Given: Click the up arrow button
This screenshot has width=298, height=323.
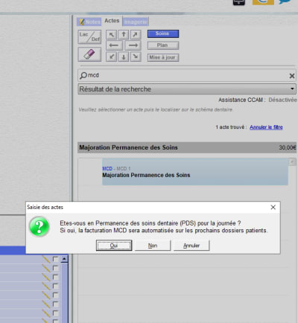Looking at the screenshot, I should [x=124, y=35].
